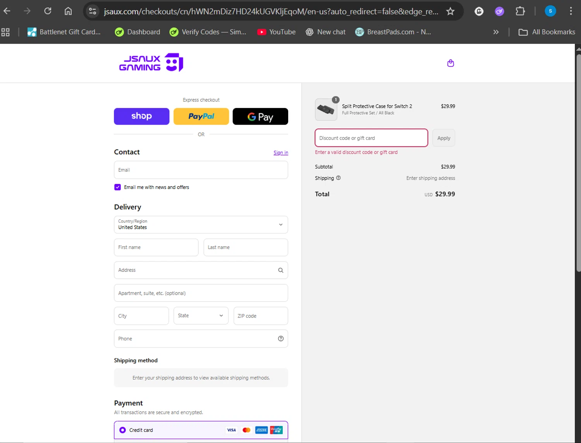Open the shopping bag cart icon

450,63
